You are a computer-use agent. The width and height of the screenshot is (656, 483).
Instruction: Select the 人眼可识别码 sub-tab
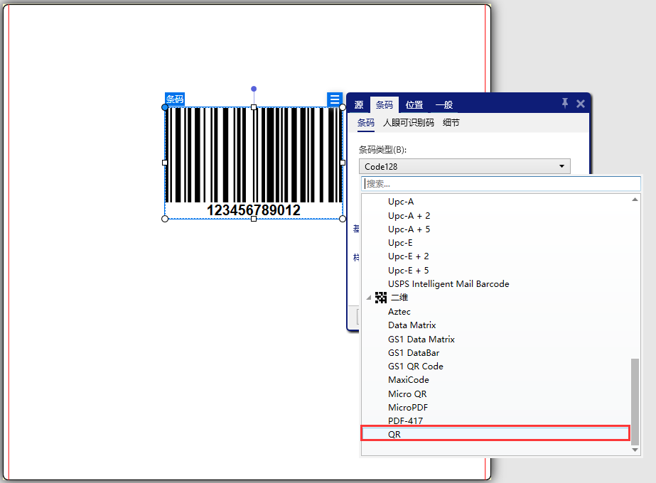(408, 123)
